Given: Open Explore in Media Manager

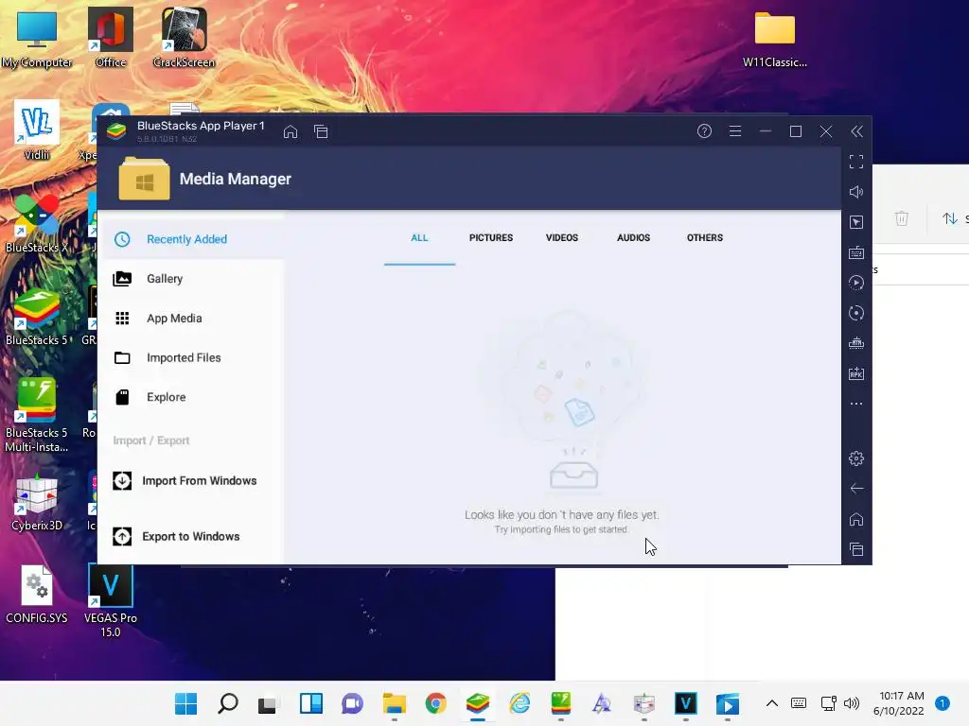Looking at the screenshot, I should (191, 397).
